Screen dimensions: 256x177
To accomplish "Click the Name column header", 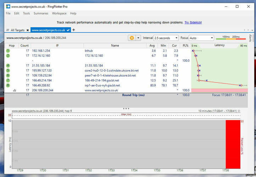I will tap(115, 46).
